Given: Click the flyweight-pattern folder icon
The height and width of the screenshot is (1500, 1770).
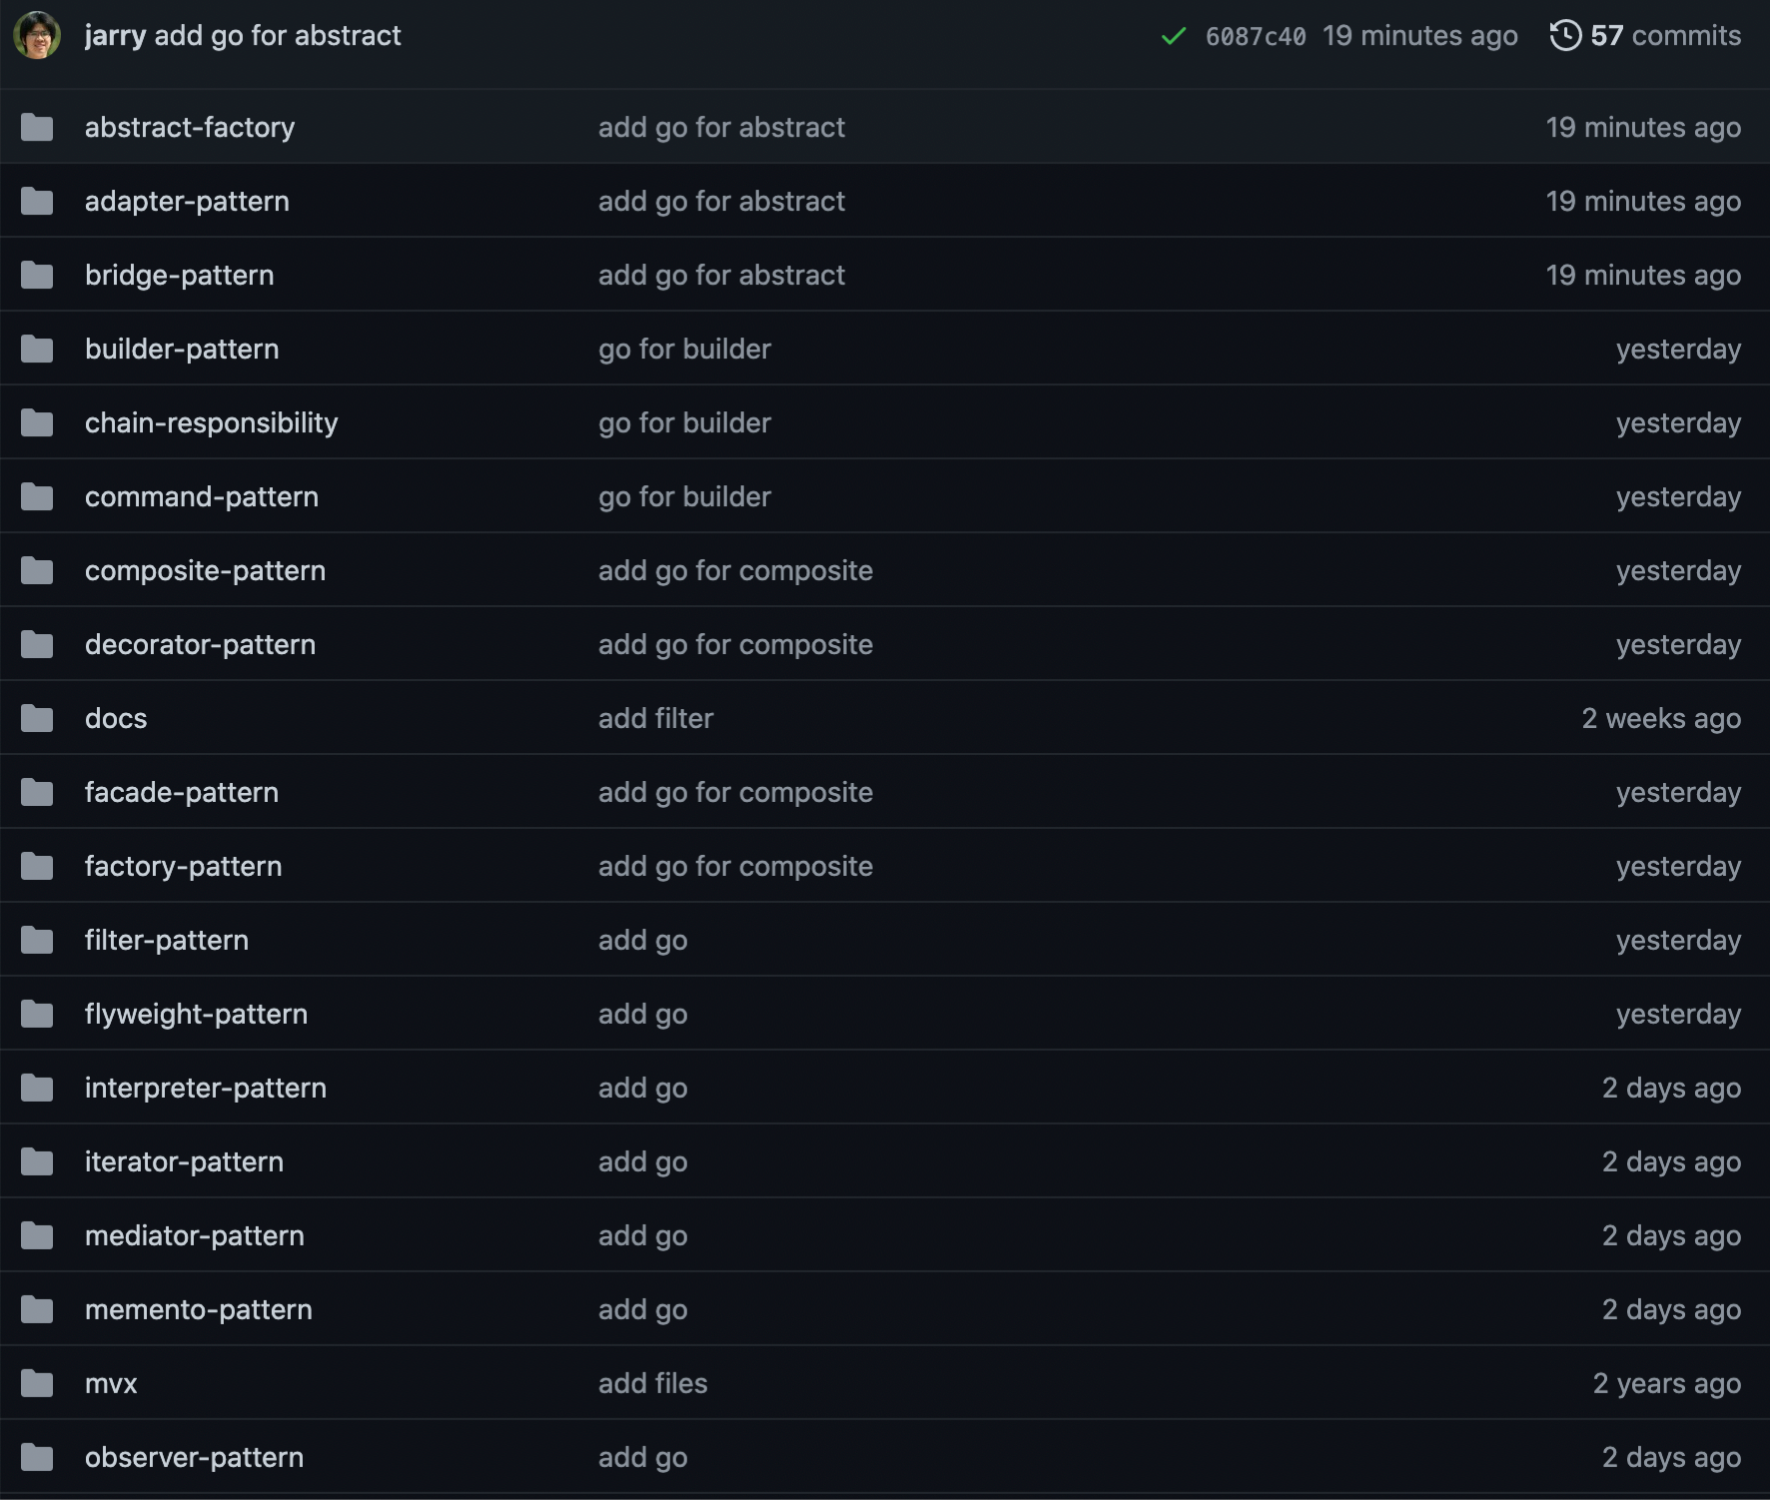Looking at the screenshot, I should pos(37,1015).
